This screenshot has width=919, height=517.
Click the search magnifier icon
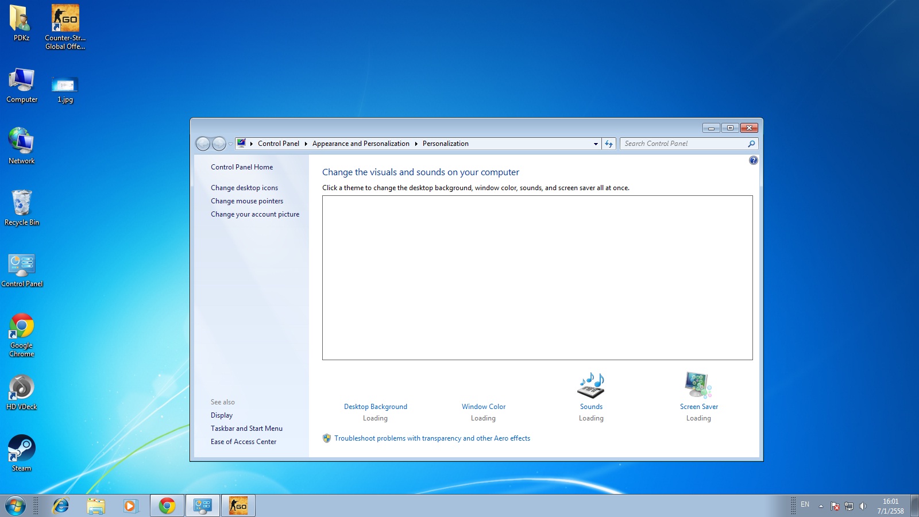click(751, 144)
